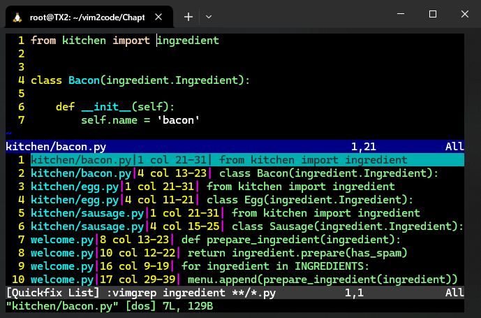The image size is (481, 318).
Task: Close the terminal window
Action: (x=465, y=14)
